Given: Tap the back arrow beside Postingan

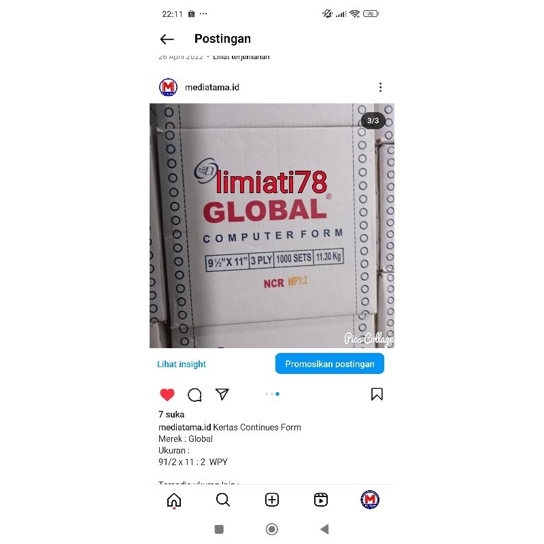Looking at the screenshot, I should (167, 39).
